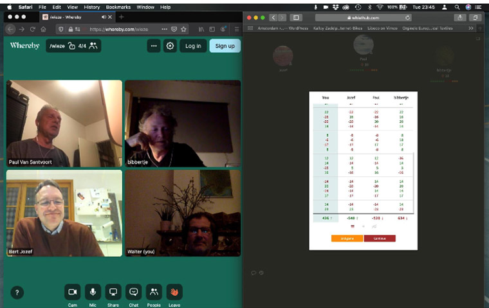This screenshot has width=489, height=308.
Task: Click the Jozef player avatar in whisthub
Action: click(283, 56)
